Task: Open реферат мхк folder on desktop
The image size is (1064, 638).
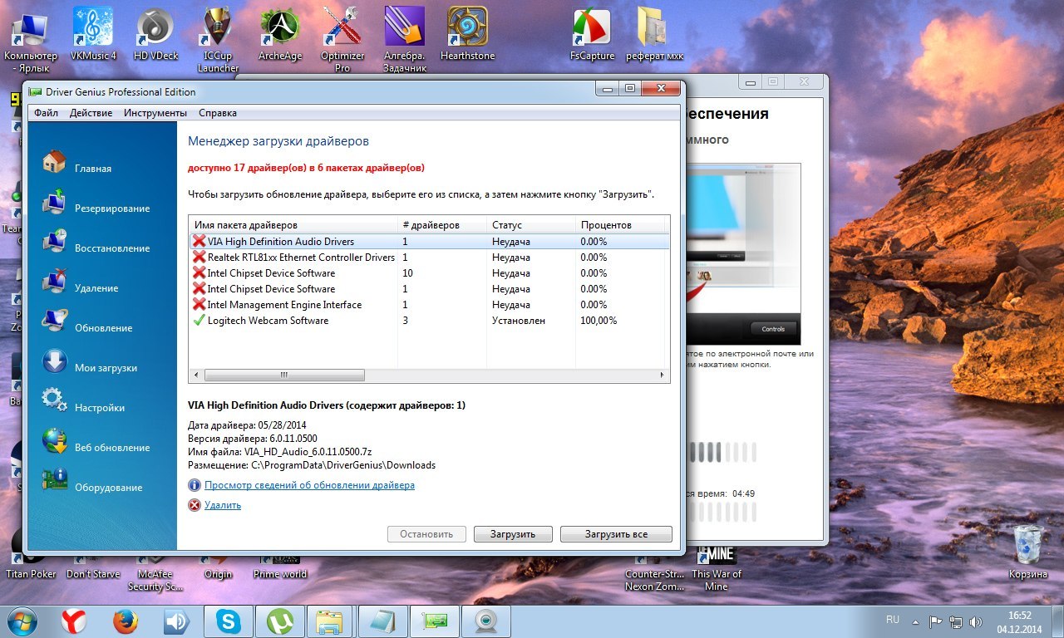Action: click(654, 33)
